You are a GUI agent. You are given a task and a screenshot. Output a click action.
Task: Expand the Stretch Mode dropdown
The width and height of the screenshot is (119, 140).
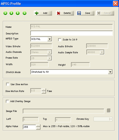pyautogui.click(x=110, y=72)
